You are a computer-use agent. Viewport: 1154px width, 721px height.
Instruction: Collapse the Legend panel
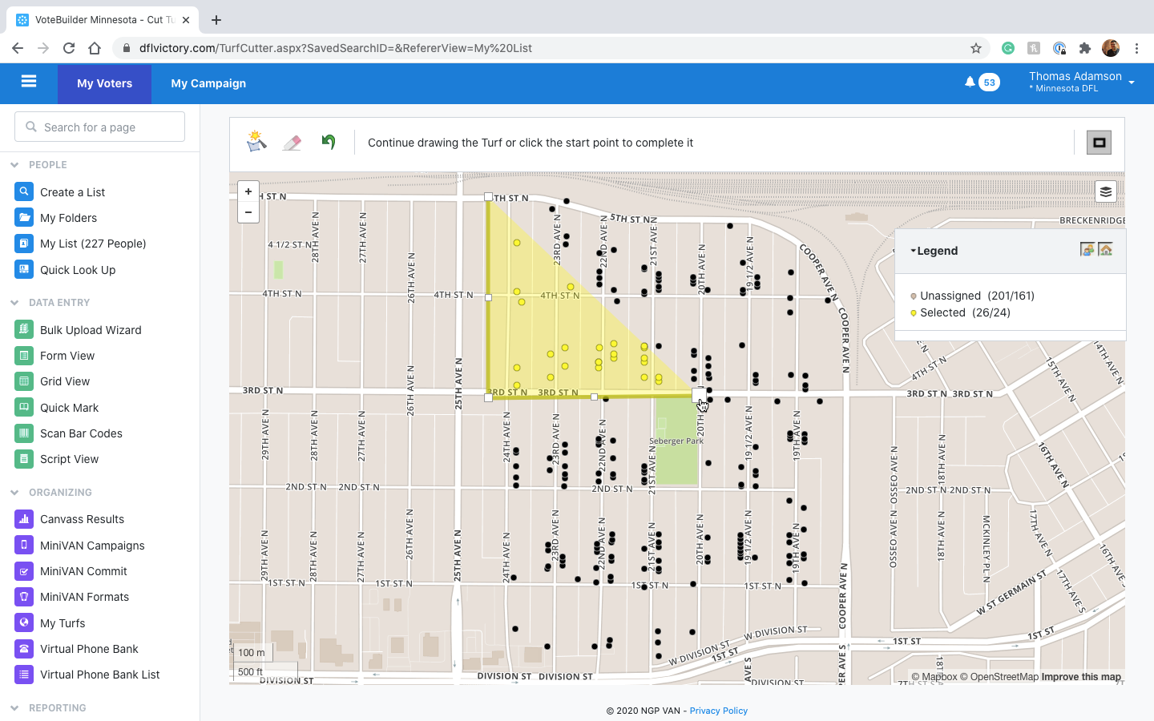(934, 251)
